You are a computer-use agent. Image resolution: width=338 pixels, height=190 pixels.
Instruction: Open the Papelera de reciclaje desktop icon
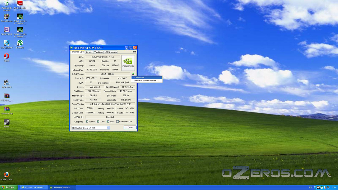(x=7, y=6)
